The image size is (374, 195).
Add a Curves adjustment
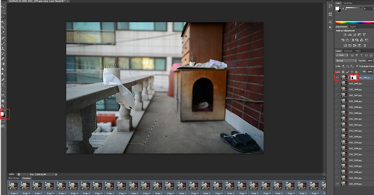(x=355, y=35)
